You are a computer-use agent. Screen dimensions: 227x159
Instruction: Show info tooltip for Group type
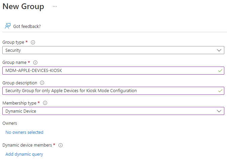[33, 42]
